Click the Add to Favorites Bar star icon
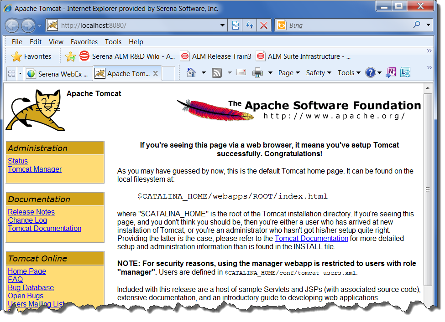445x322 pixels. [70, 56]
